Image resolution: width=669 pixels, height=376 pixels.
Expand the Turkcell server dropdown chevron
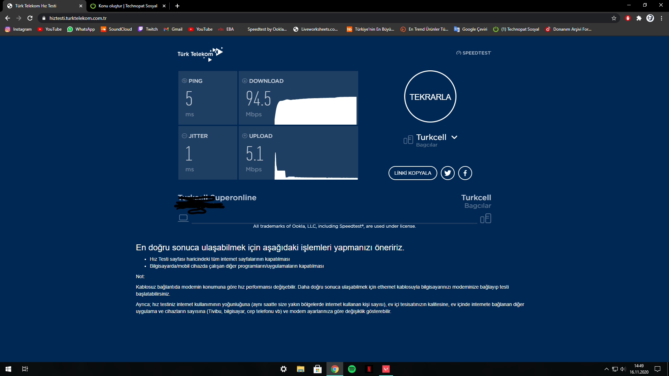pyautogui.click(x=454, y=137)
